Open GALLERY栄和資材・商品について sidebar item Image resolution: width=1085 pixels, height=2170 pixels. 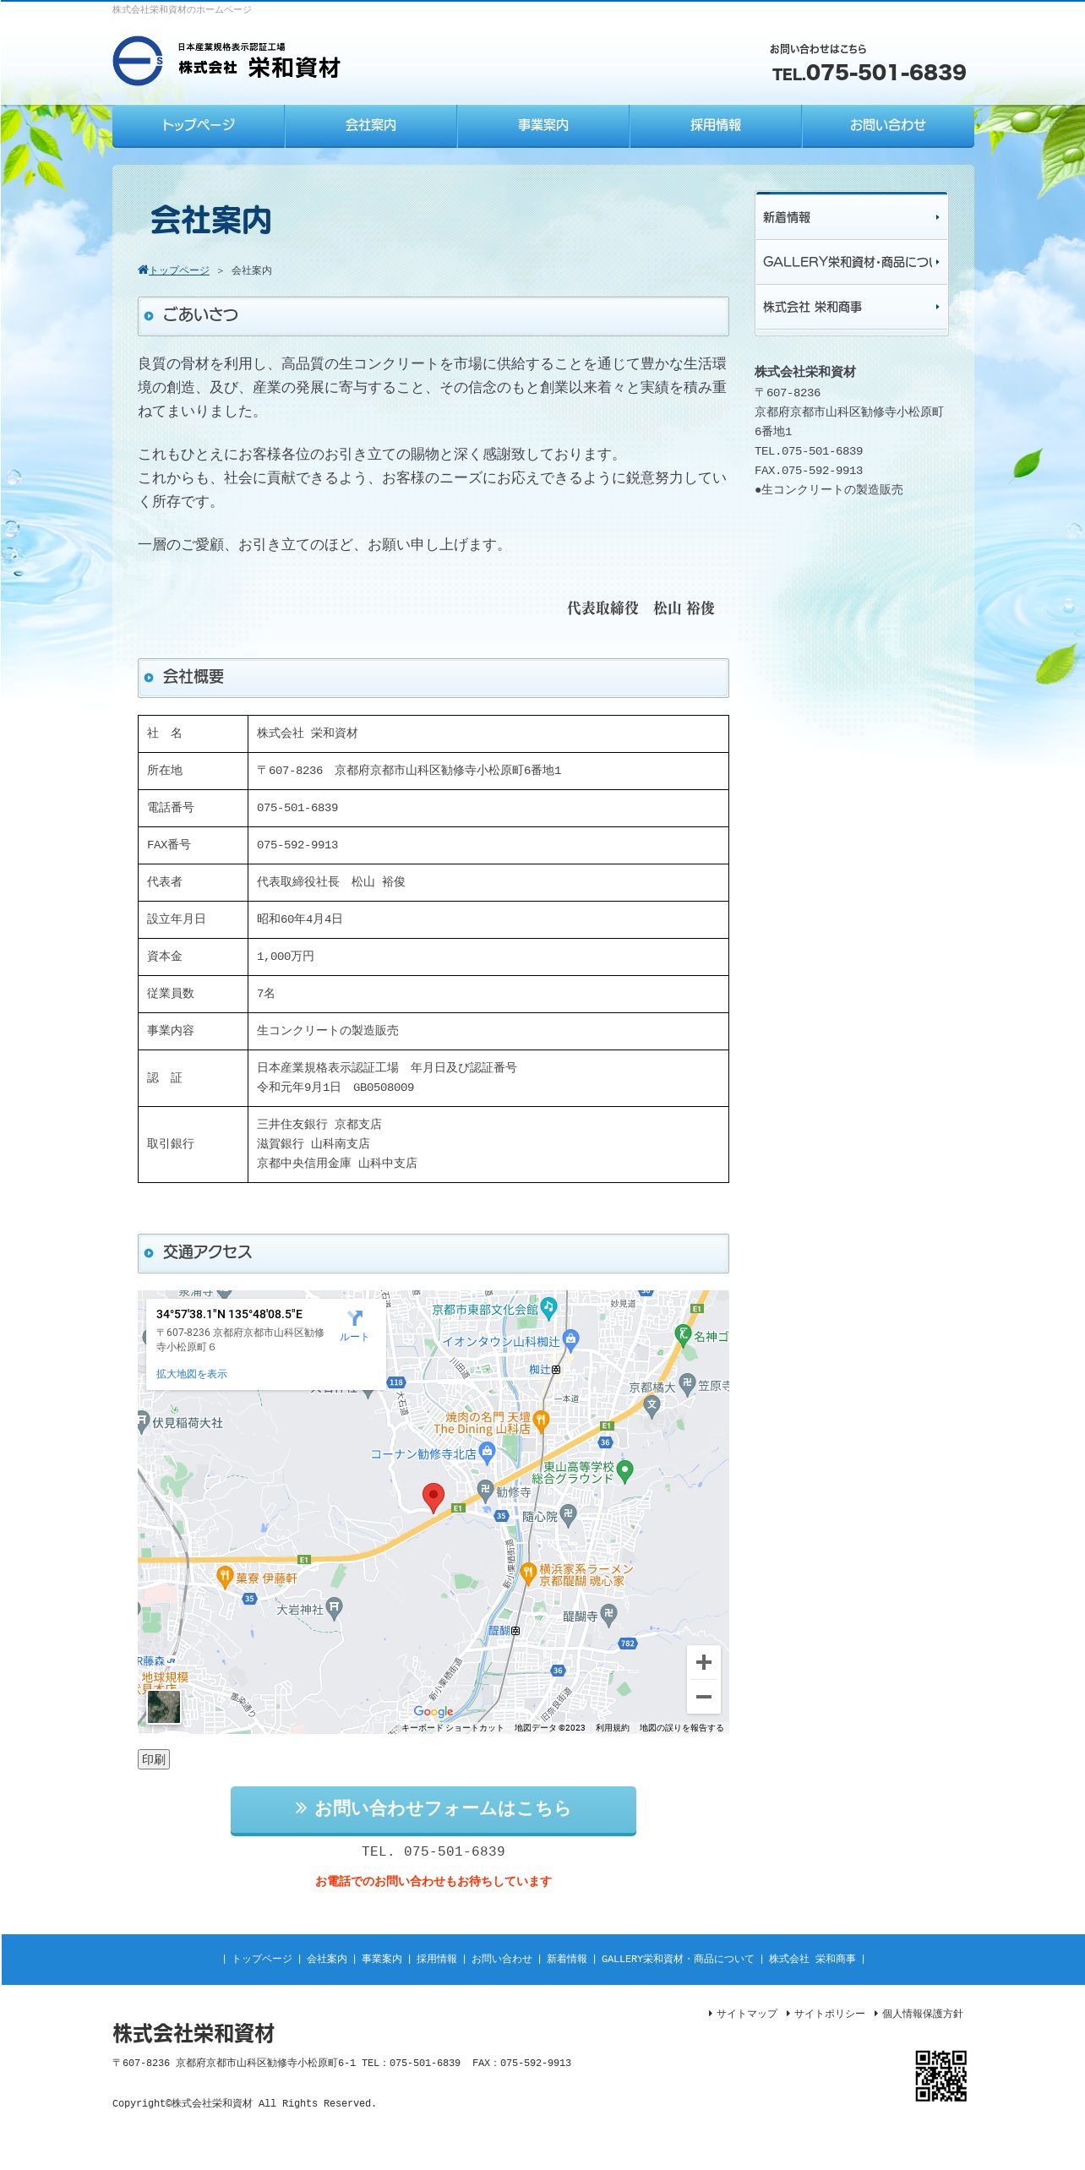click(x=851, y=262)
